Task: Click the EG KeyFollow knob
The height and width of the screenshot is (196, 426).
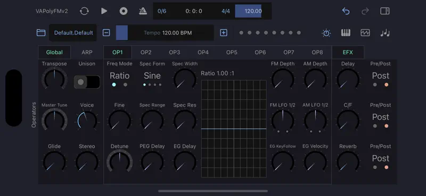Action: [283, 161]
